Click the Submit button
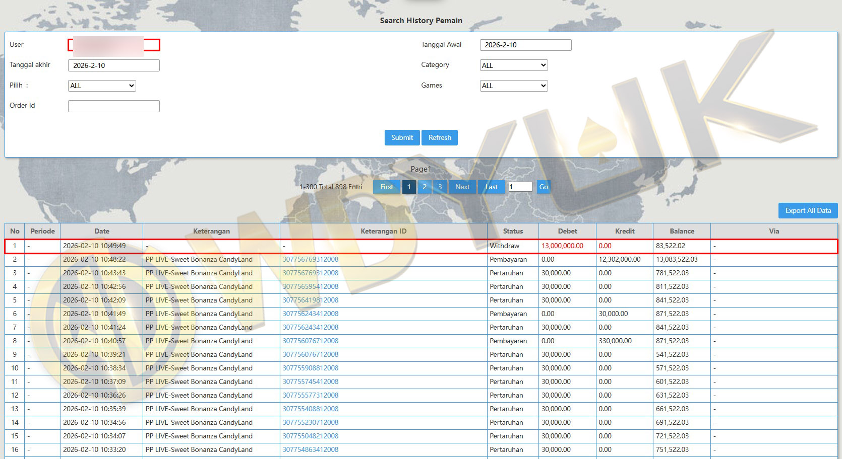This screenshot has width=842, height=459. tap(402, 137)
